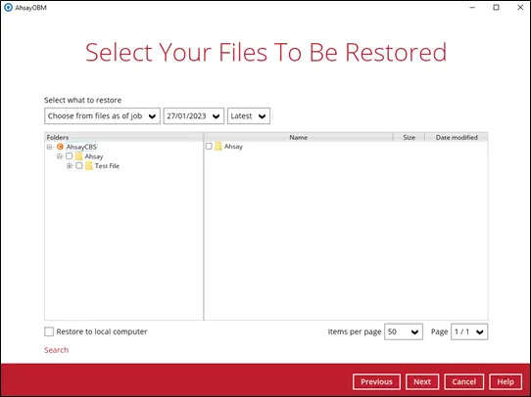Click the Test File folder icon
Screen dimensions: 531x397
[x=89, y=165]
